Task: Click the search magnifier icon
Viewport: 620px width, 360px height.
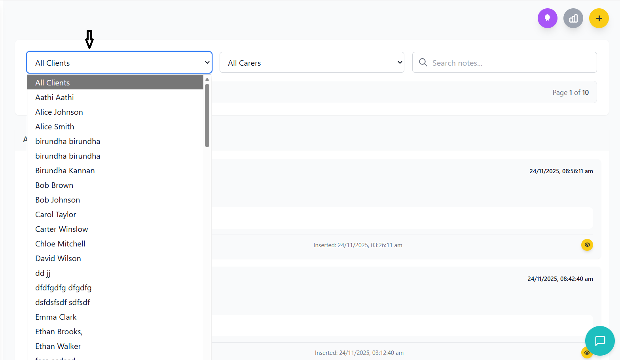Action: (x=423, y=63)
